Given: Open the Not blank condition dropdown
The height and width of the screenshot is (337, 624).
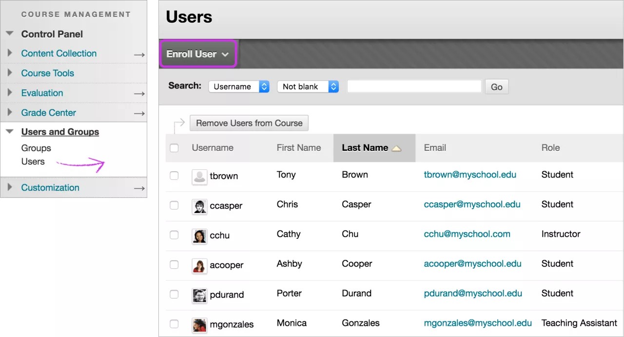Looking at the screenshot, I should click(x=308, y=87).
